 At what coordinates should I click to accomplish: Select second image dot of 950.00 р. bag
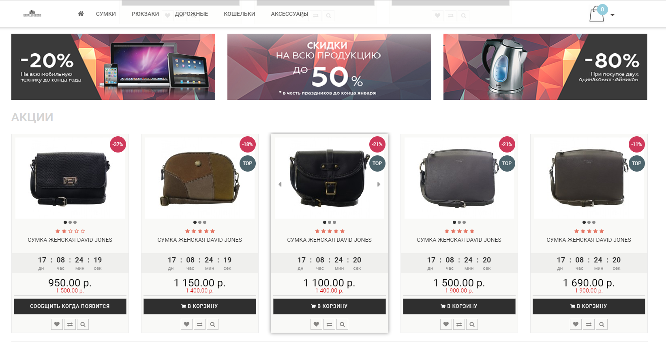(x=70, y=222)
